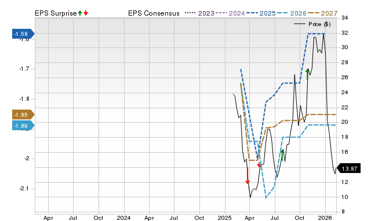This screenshot has height=221, width=371.
Task: Click the 2026 x-axis label
Action: pyautogui.click(x=325, y=218)
